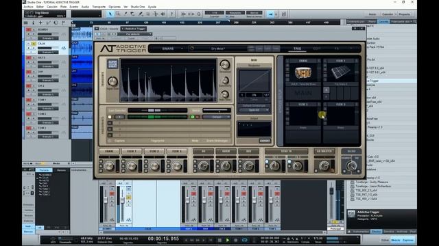Select the Bend tool in the toolbar
The image size is (439, 246).
click(156, 14)
